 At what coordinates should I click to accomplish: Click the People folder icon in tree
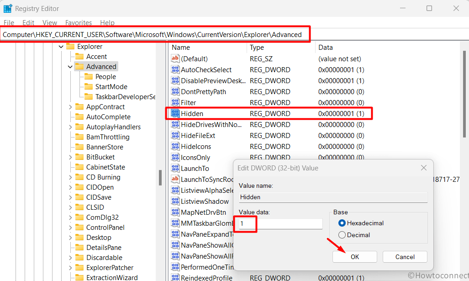coord(89,77)
